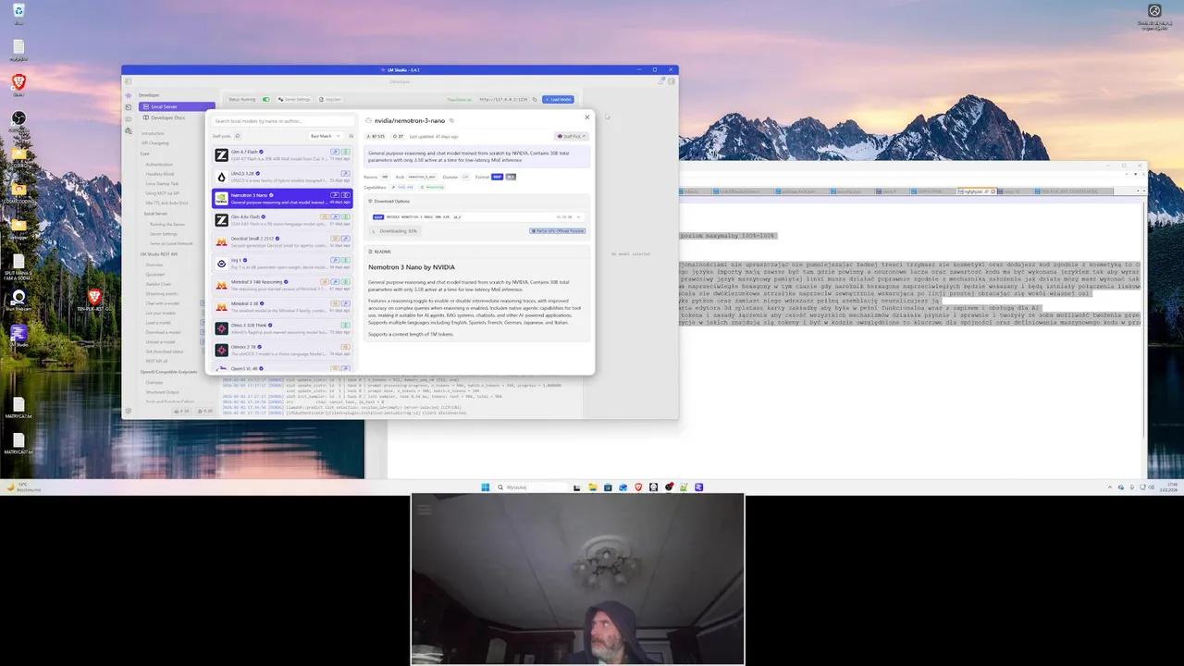Open model discovery search sidebar icon
Screen dimensions: 1184x666
coord(129,130)
